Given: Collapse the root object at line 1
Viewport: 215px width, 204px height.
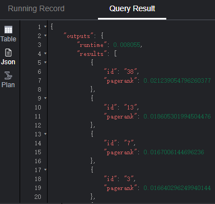Looking at the screenshot, I should [45, 27].
